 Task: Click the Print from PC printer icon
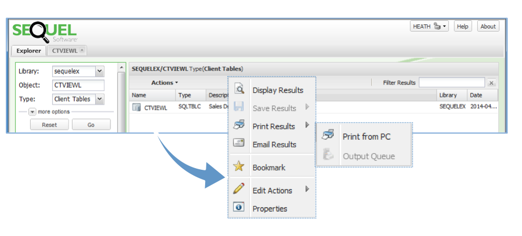coord(328,135)
